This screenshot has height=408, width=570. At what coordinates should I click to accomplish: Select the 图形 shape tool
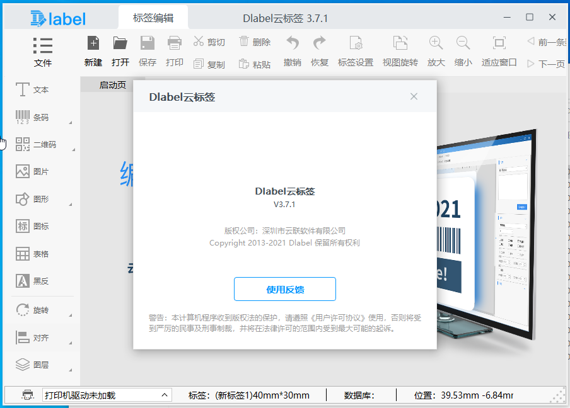pyautogui.click(x=32, y=199)
